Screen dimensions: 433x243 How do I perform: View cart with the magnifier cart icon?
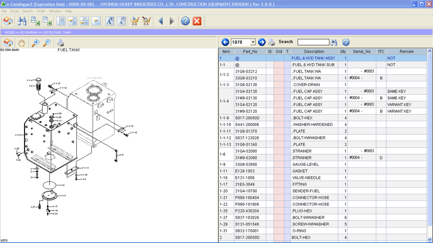(146, 21)
